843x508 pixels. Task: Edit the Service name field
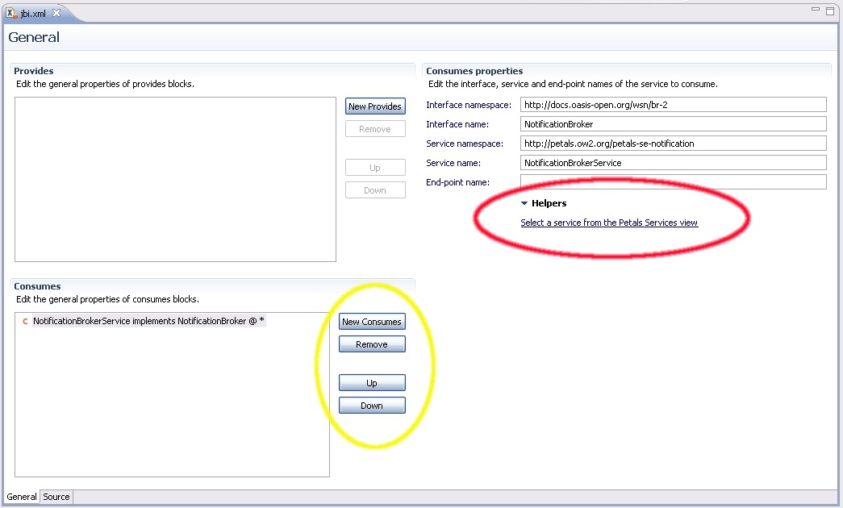(673, 163)
